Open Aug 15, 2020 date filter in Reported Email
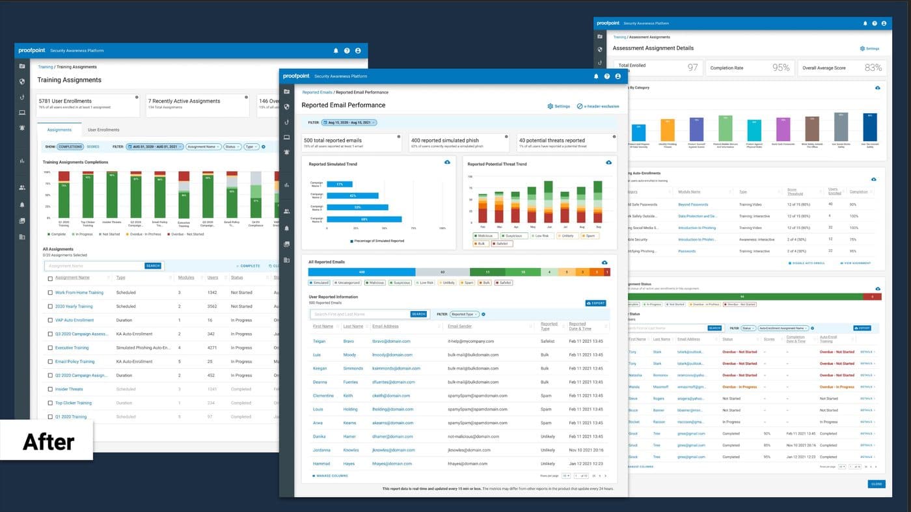Image resolution: width=911 pixels, height=512 pixels. 349,122
